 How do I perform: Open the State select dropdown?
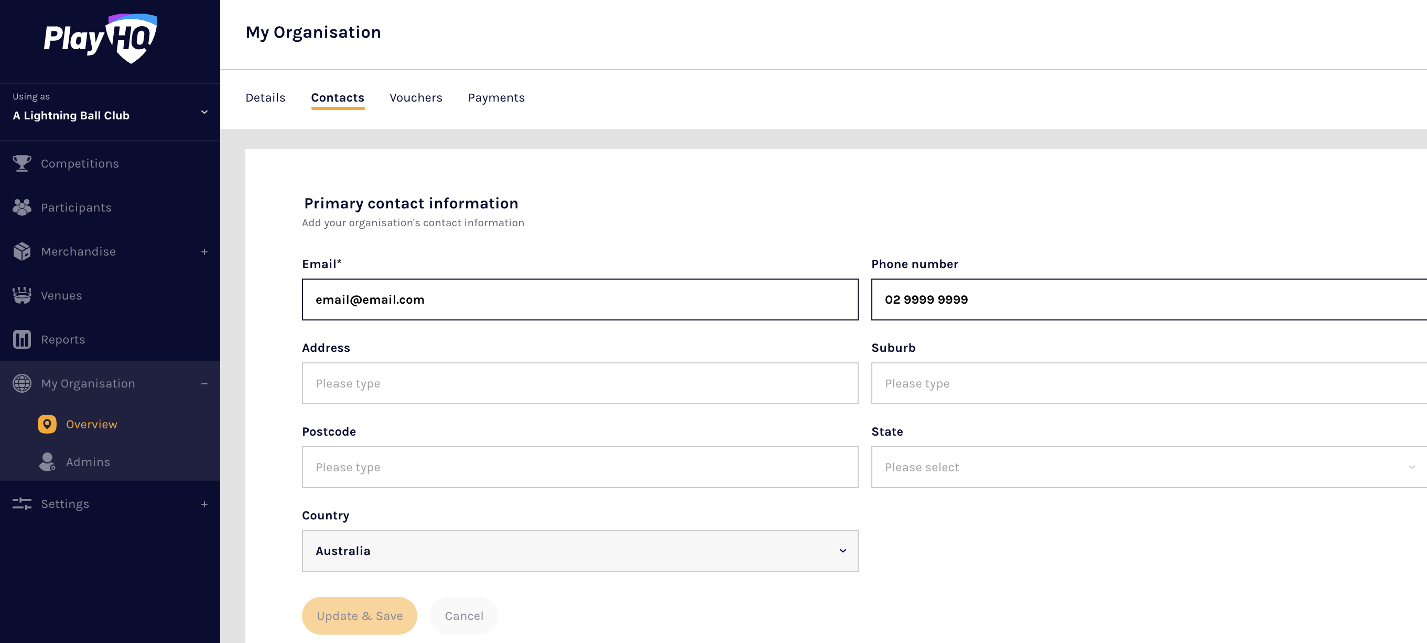[1148, 467]
